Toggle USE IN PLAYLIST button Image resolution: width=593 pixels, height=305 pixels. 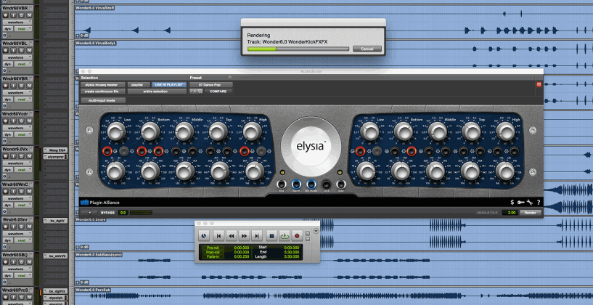pyautogui.click(x=169, y=85)
